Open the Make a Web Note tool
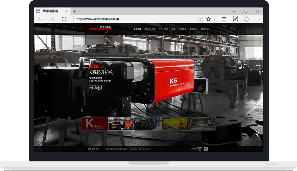The image size is (297, 171). coord(235,19)
